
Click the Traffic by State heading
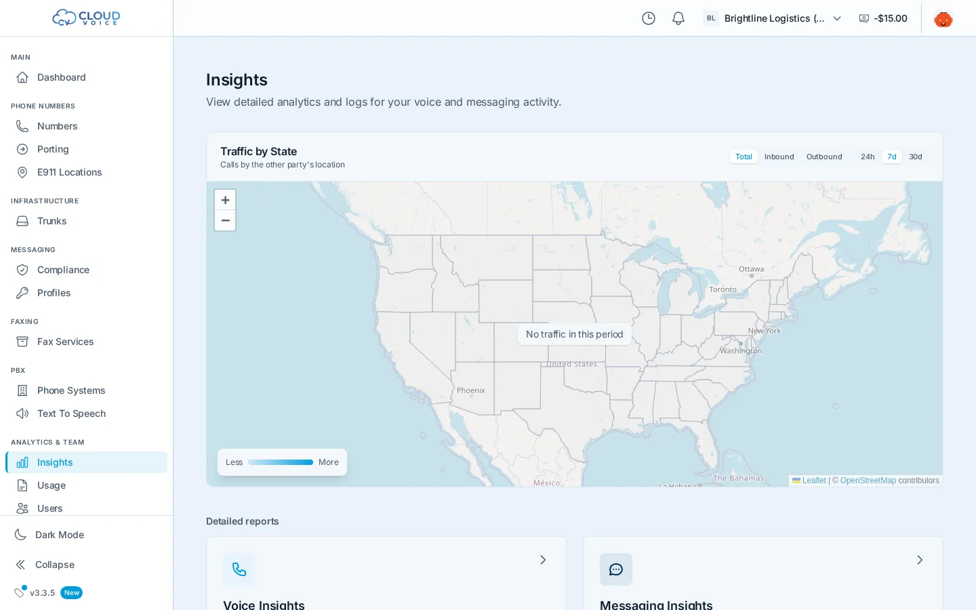click(258, 151)
